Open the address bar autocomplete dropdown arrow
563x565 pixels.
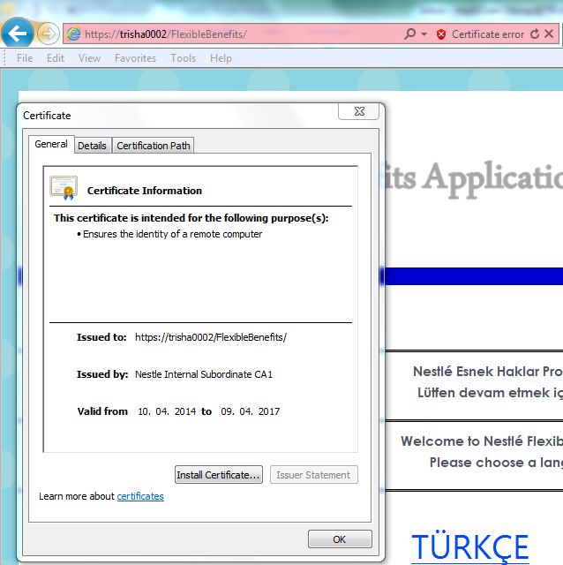pyautogui.click(x=424, y=34)
